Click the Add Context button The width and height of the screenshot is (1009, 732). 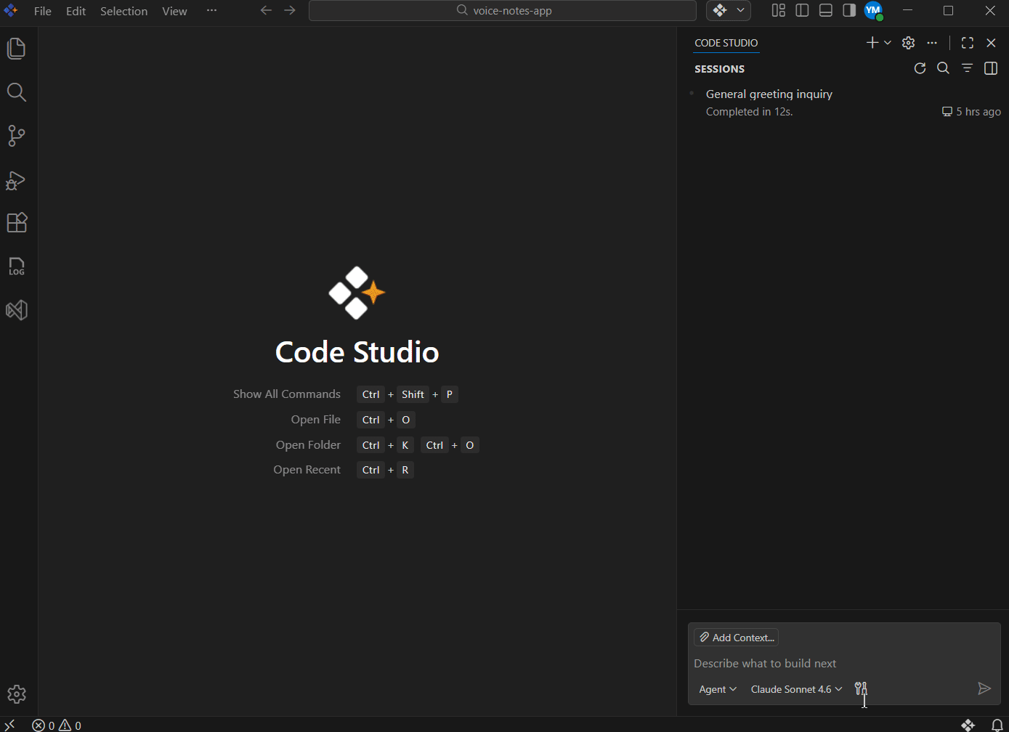(736, 638)
